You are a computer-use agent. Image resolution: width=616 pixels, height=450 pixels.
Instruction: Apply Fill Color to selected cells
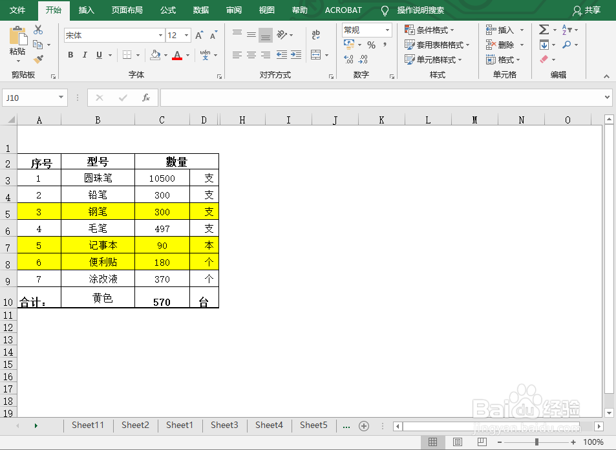pos(156,55)
